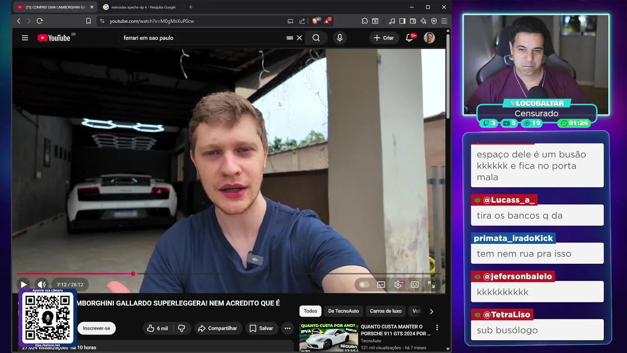This screenshot has width=627, height=353.
Task: Click username primata_iradoKick in chat
Action: [x=513, y=238]
